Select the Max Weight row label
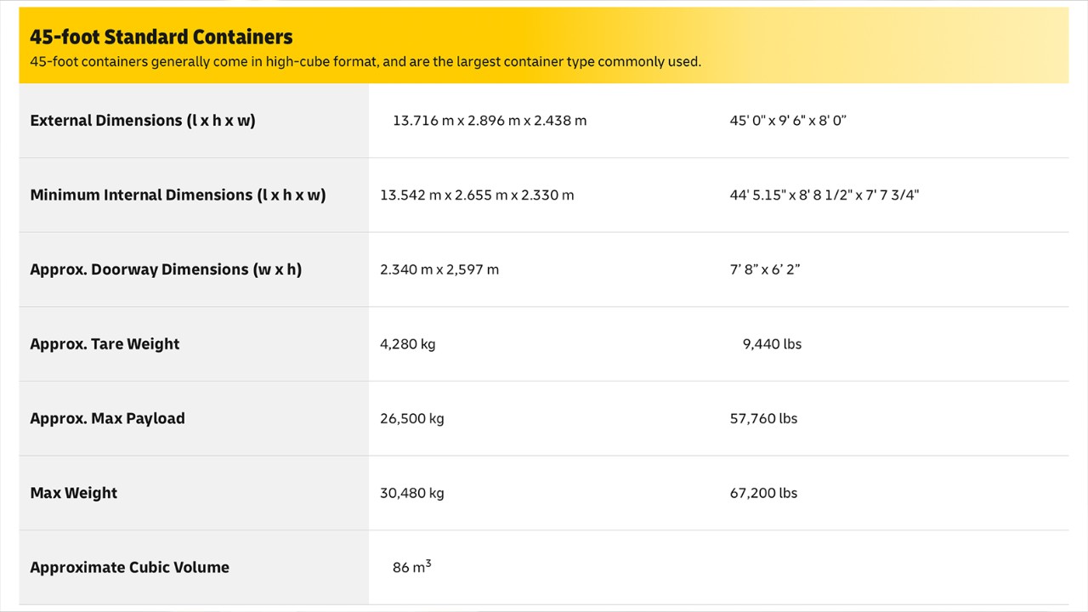 coord(74,493)
